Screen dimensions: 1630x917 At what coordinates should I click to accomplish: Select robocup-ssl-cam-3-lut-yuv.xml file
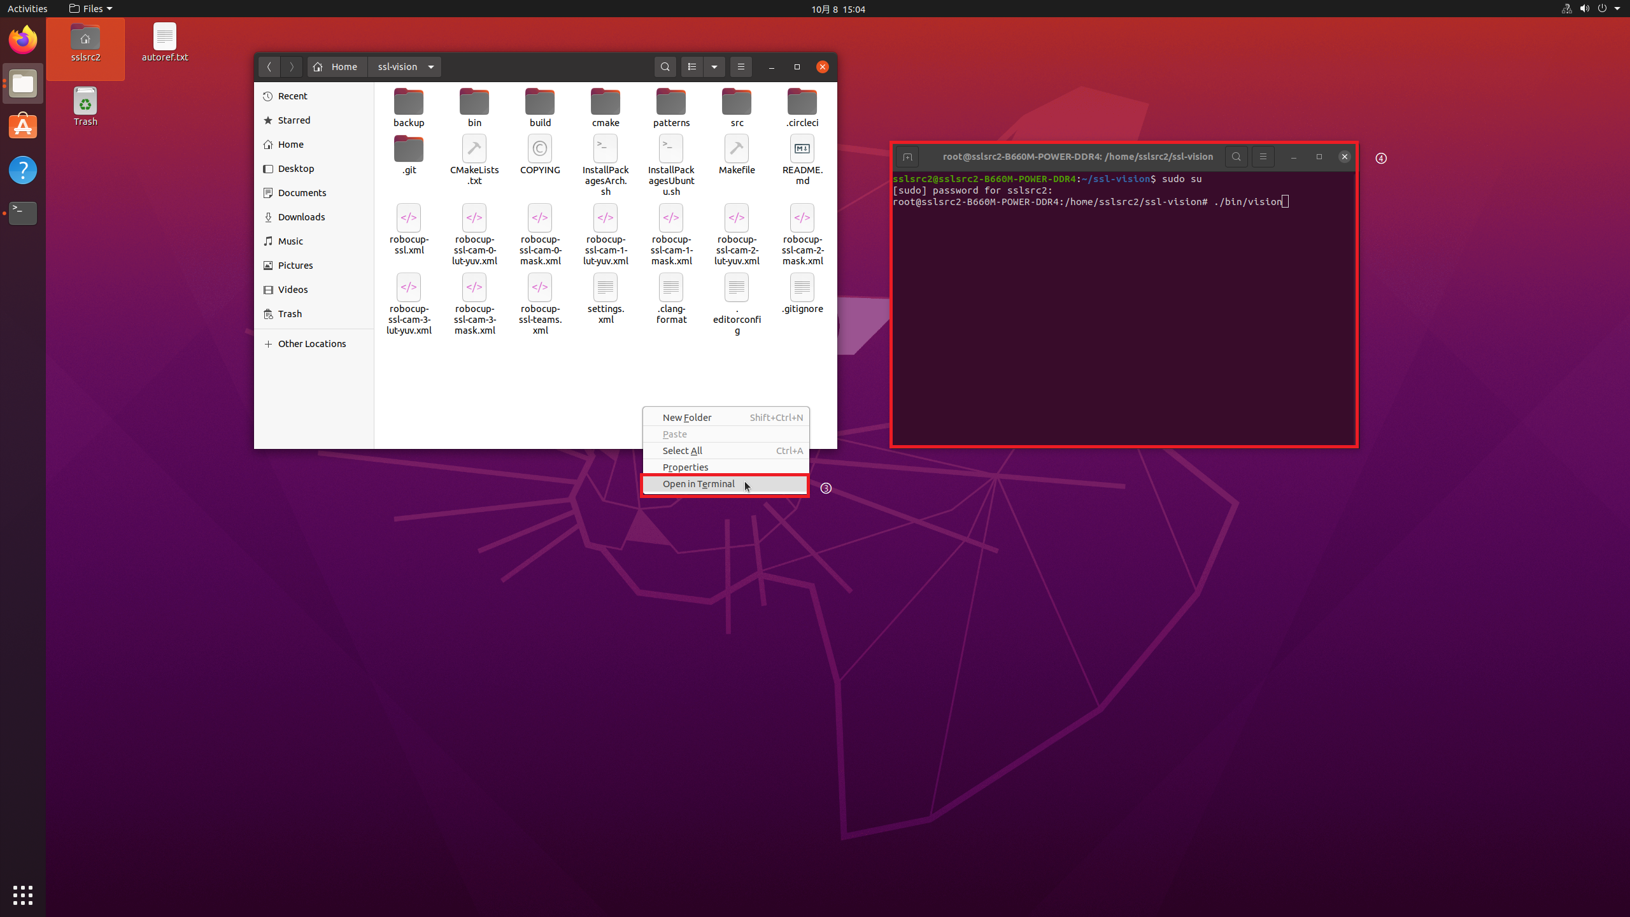coord(409,304)
